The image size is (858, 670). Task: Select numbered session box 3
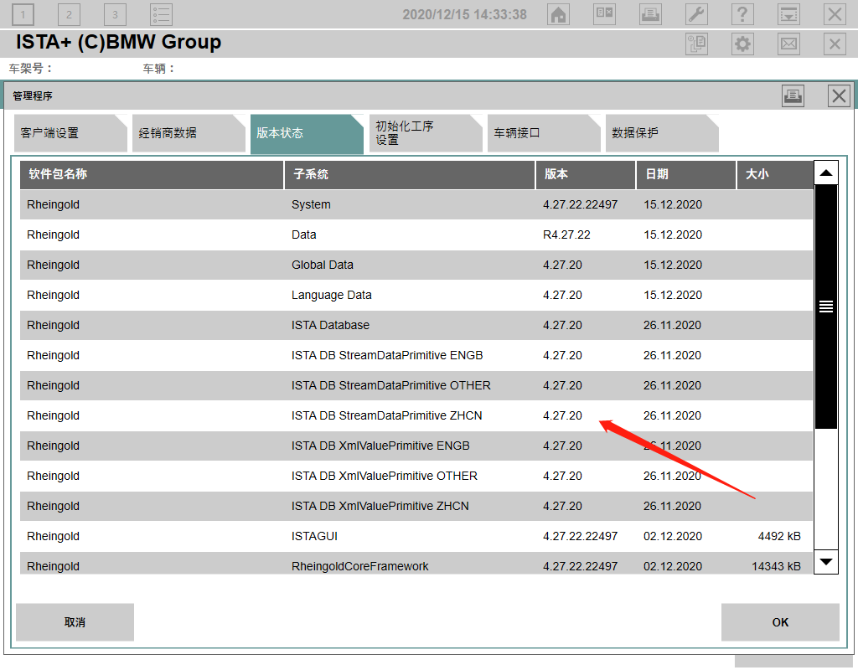[x=115, y=14]
